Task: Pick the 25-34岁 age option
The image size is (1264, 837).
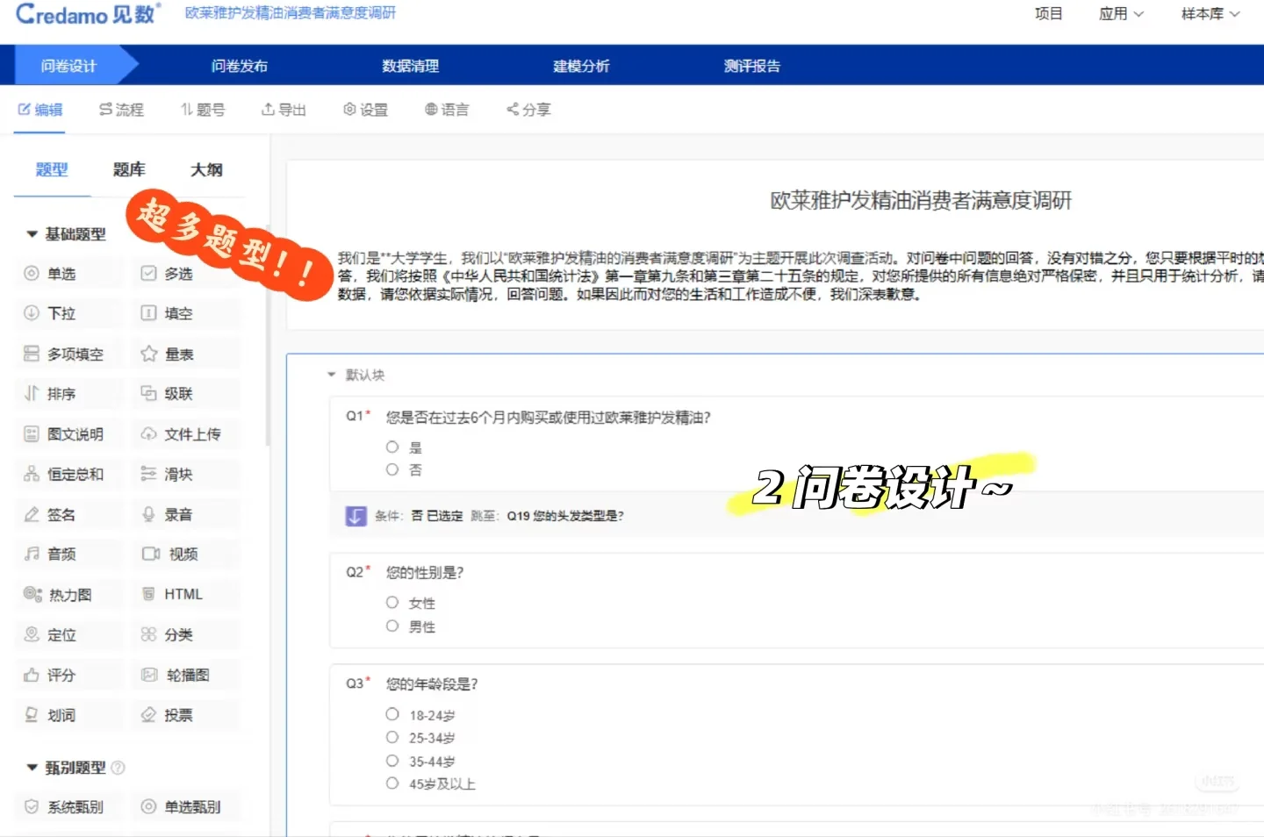Action: click(392, 738)
